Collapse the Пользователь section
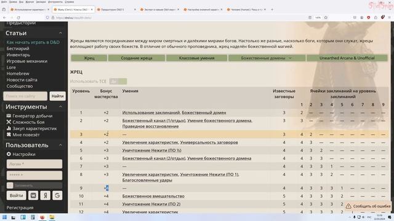 [60, 145]
